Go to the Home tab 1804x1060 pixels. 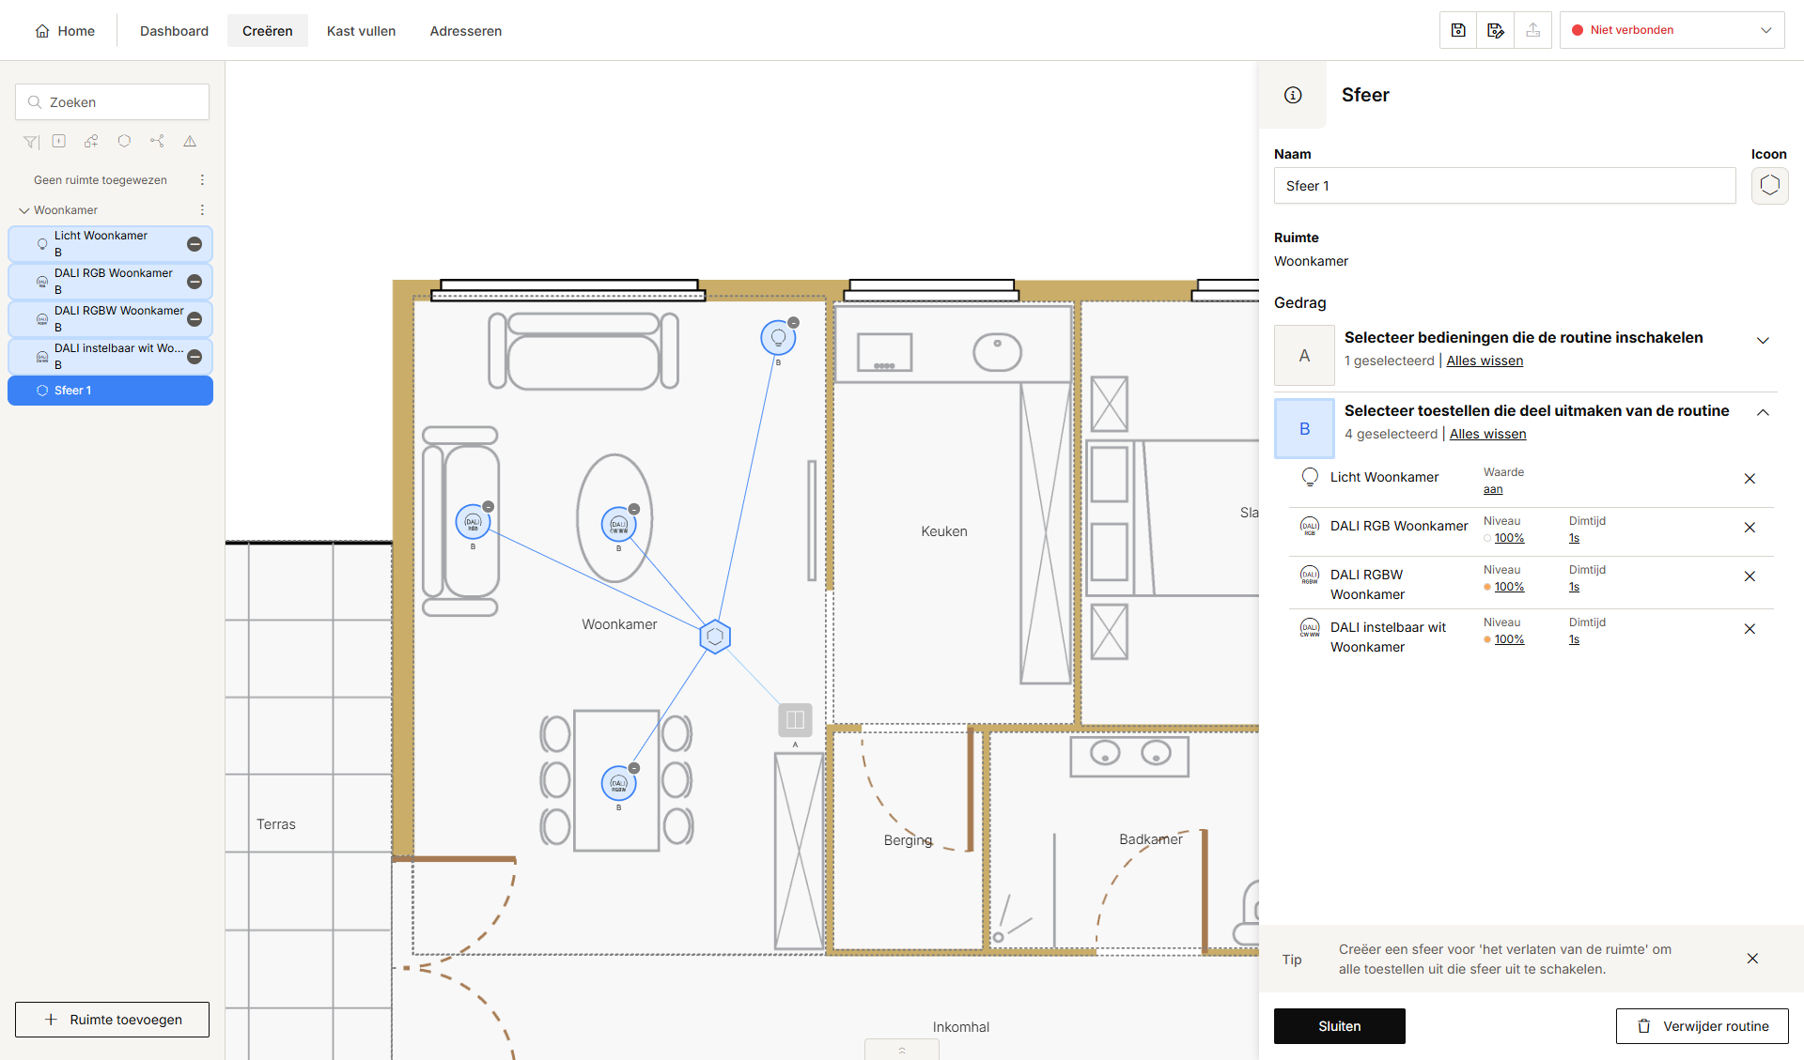tap(65, 31)
